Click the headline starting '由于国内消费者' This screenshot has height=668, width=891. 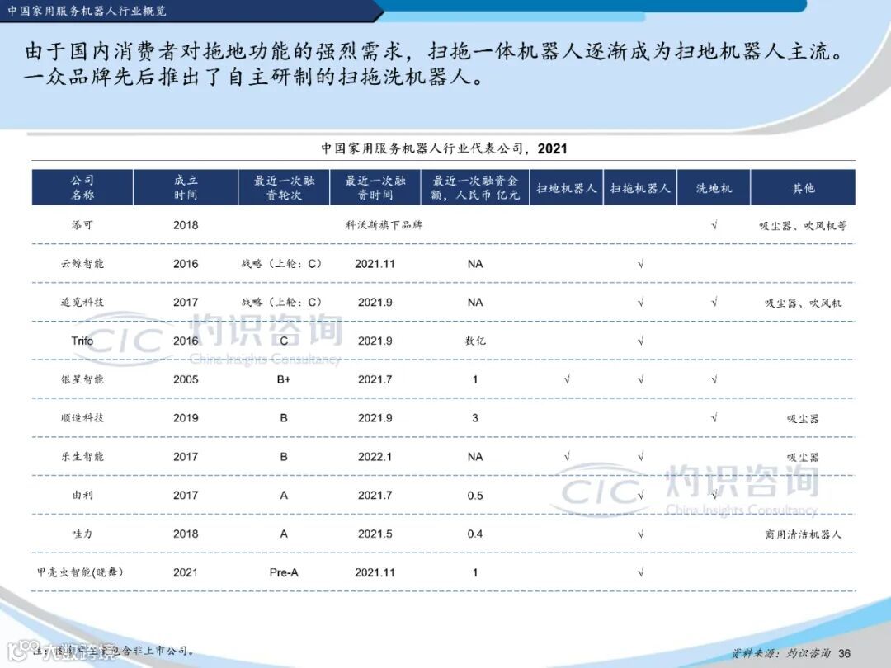tap(434, 63)
